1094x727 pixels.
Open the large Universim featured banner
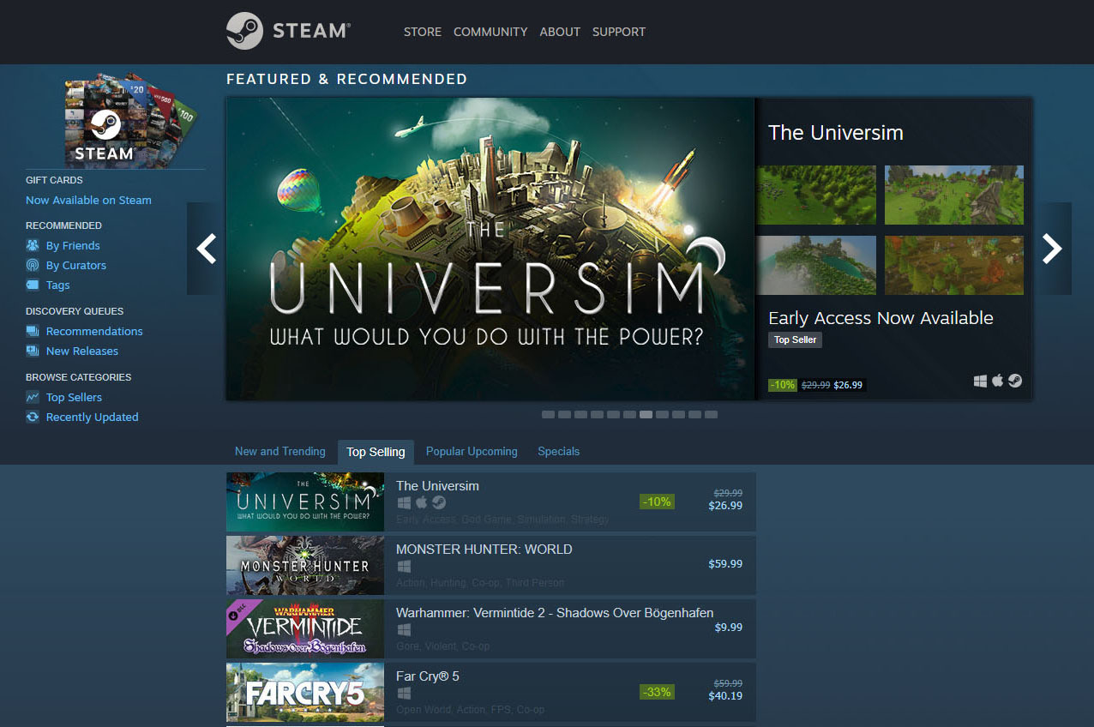[x=490, y=249]
